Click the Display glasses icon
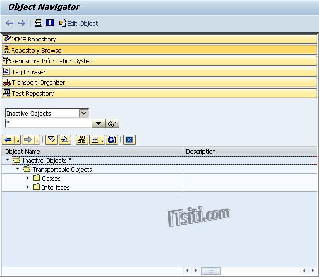The height and width of the screenshot is (277, 319). pos(112,123)
